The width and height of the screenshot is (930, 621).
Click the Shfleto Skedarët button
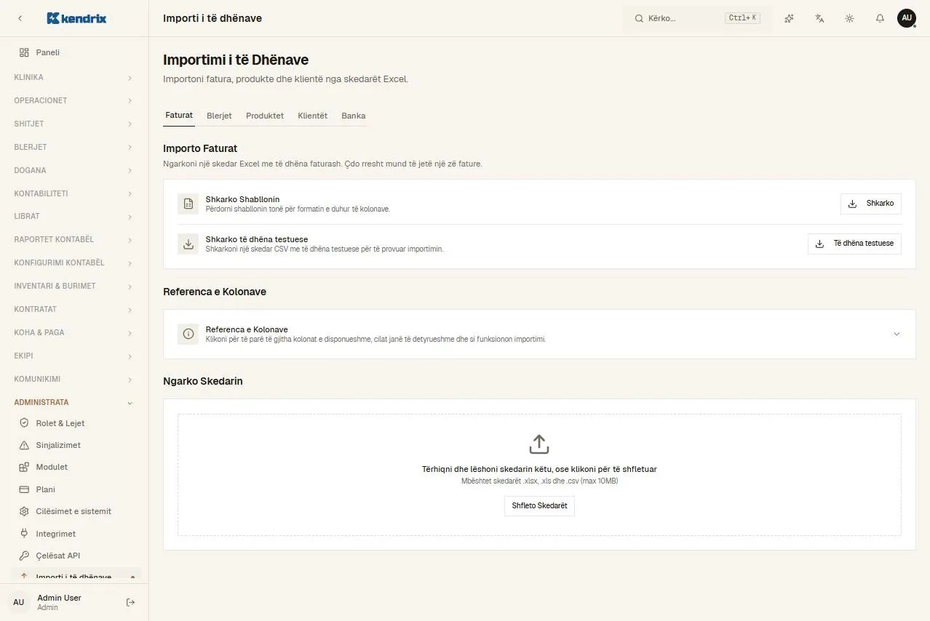click(x=539, y=505)
